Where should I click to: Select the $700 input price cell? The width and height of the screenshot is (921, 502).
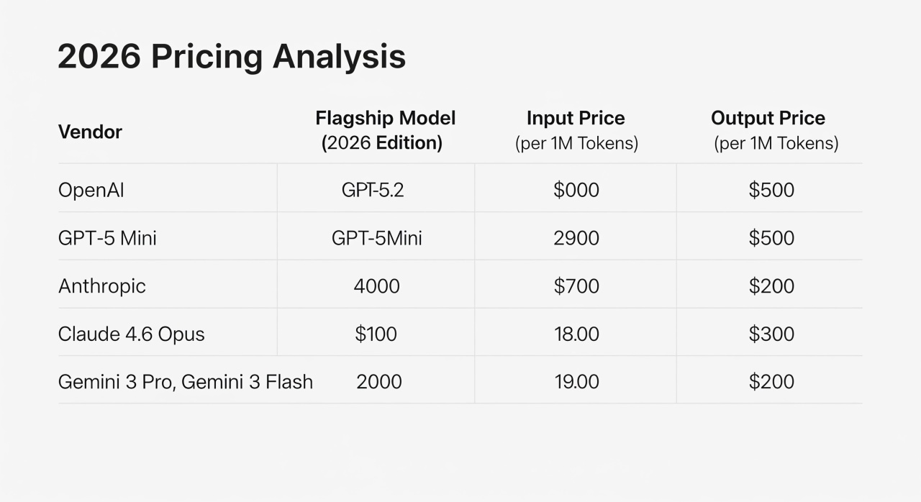576,286
